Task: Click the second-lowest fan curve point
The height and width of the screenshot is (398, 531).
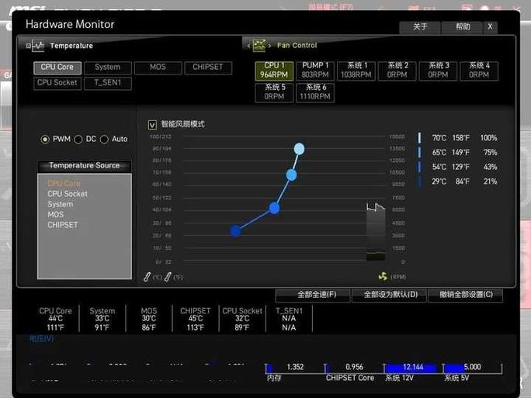Action: (x=274, y=208)
